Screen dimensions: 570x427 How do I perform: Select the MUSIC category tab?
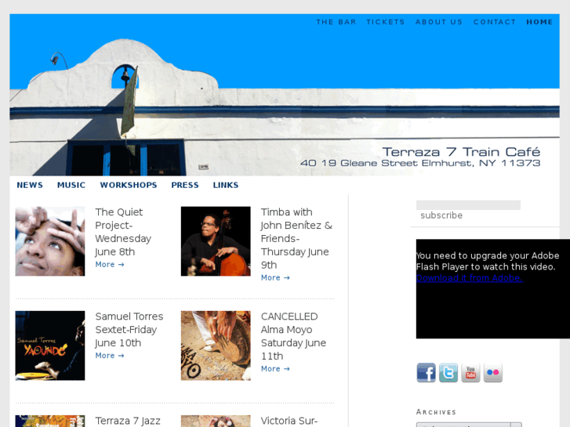pos(71,185)
